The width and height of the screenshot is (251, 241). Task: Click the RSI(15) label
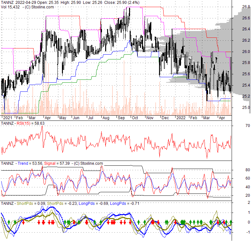[23, 123]
